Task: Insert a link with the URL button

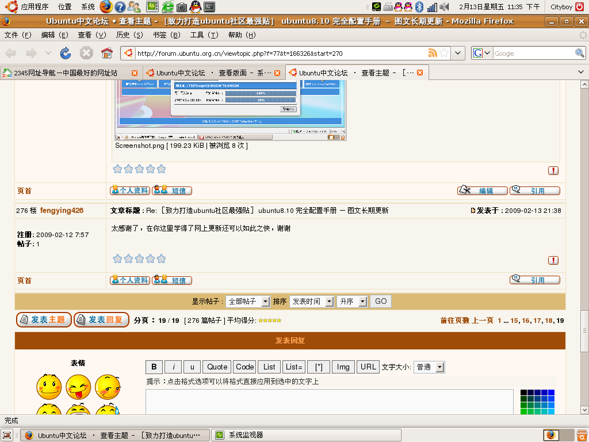Action: pyautogui.click(x=368, y=367)
